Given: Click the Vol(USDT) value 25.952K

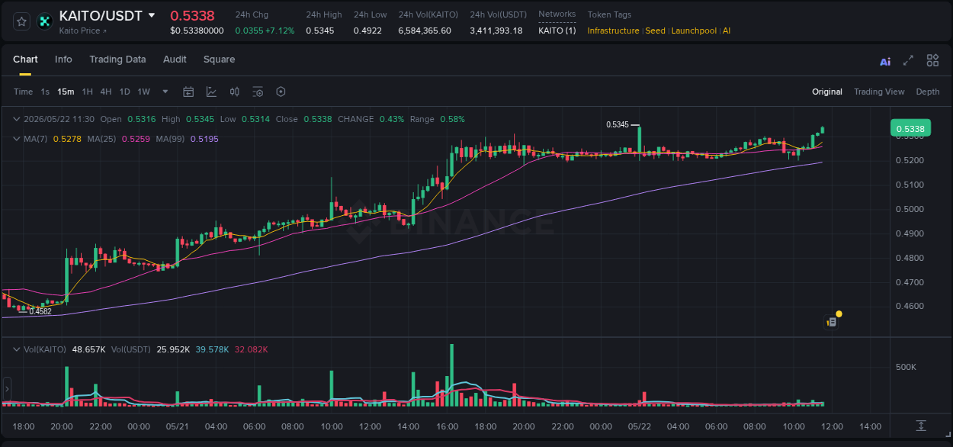Looking at the screenshot, I should click(x=173, y=349).
